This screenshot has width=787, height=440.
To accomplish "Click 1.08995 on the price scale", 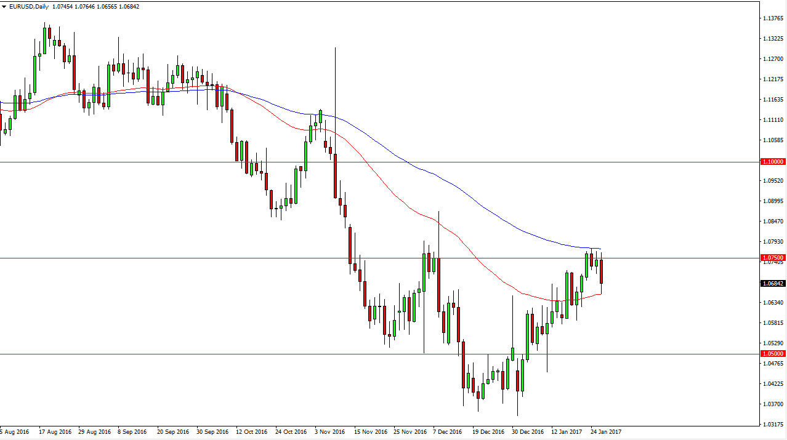I will pos(772,201).
